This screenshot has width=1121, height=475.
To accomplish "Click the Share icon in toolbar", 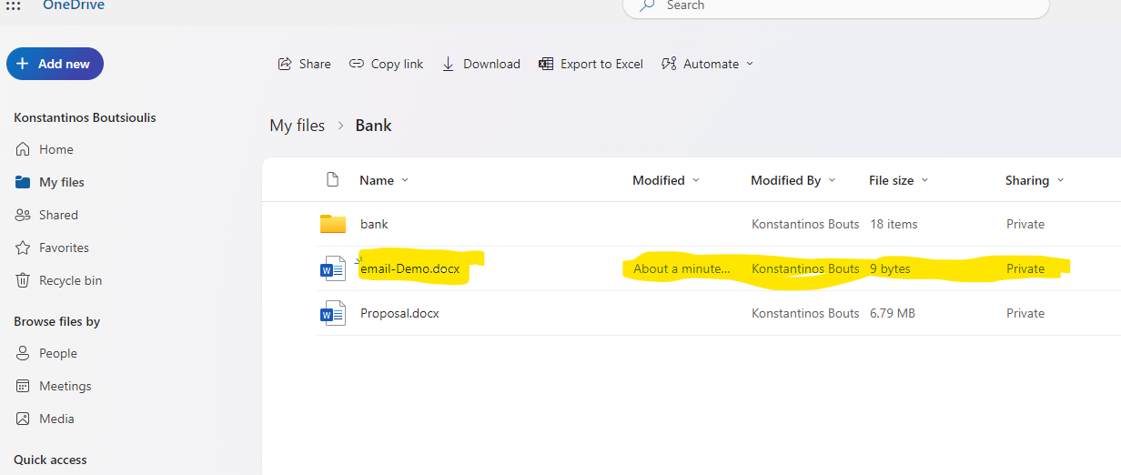I will (x=285, y=64).
